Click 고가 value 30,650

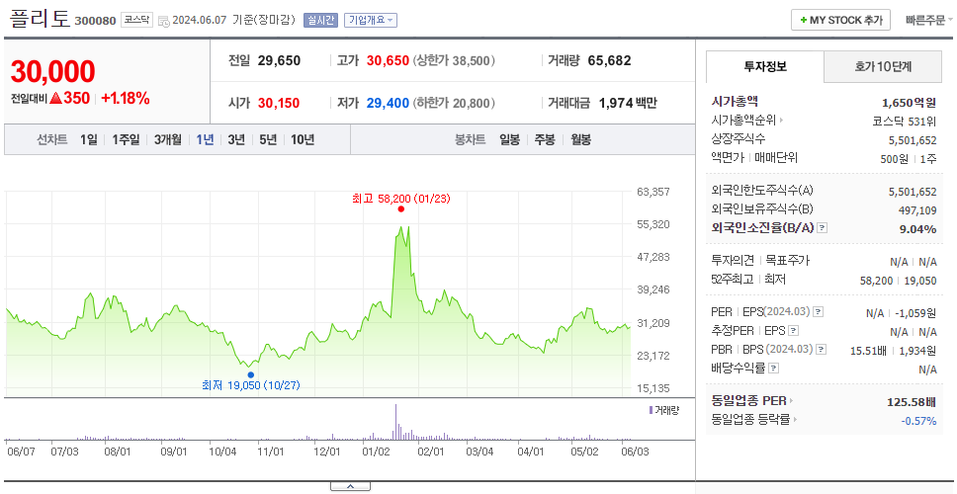coord(388,61)
